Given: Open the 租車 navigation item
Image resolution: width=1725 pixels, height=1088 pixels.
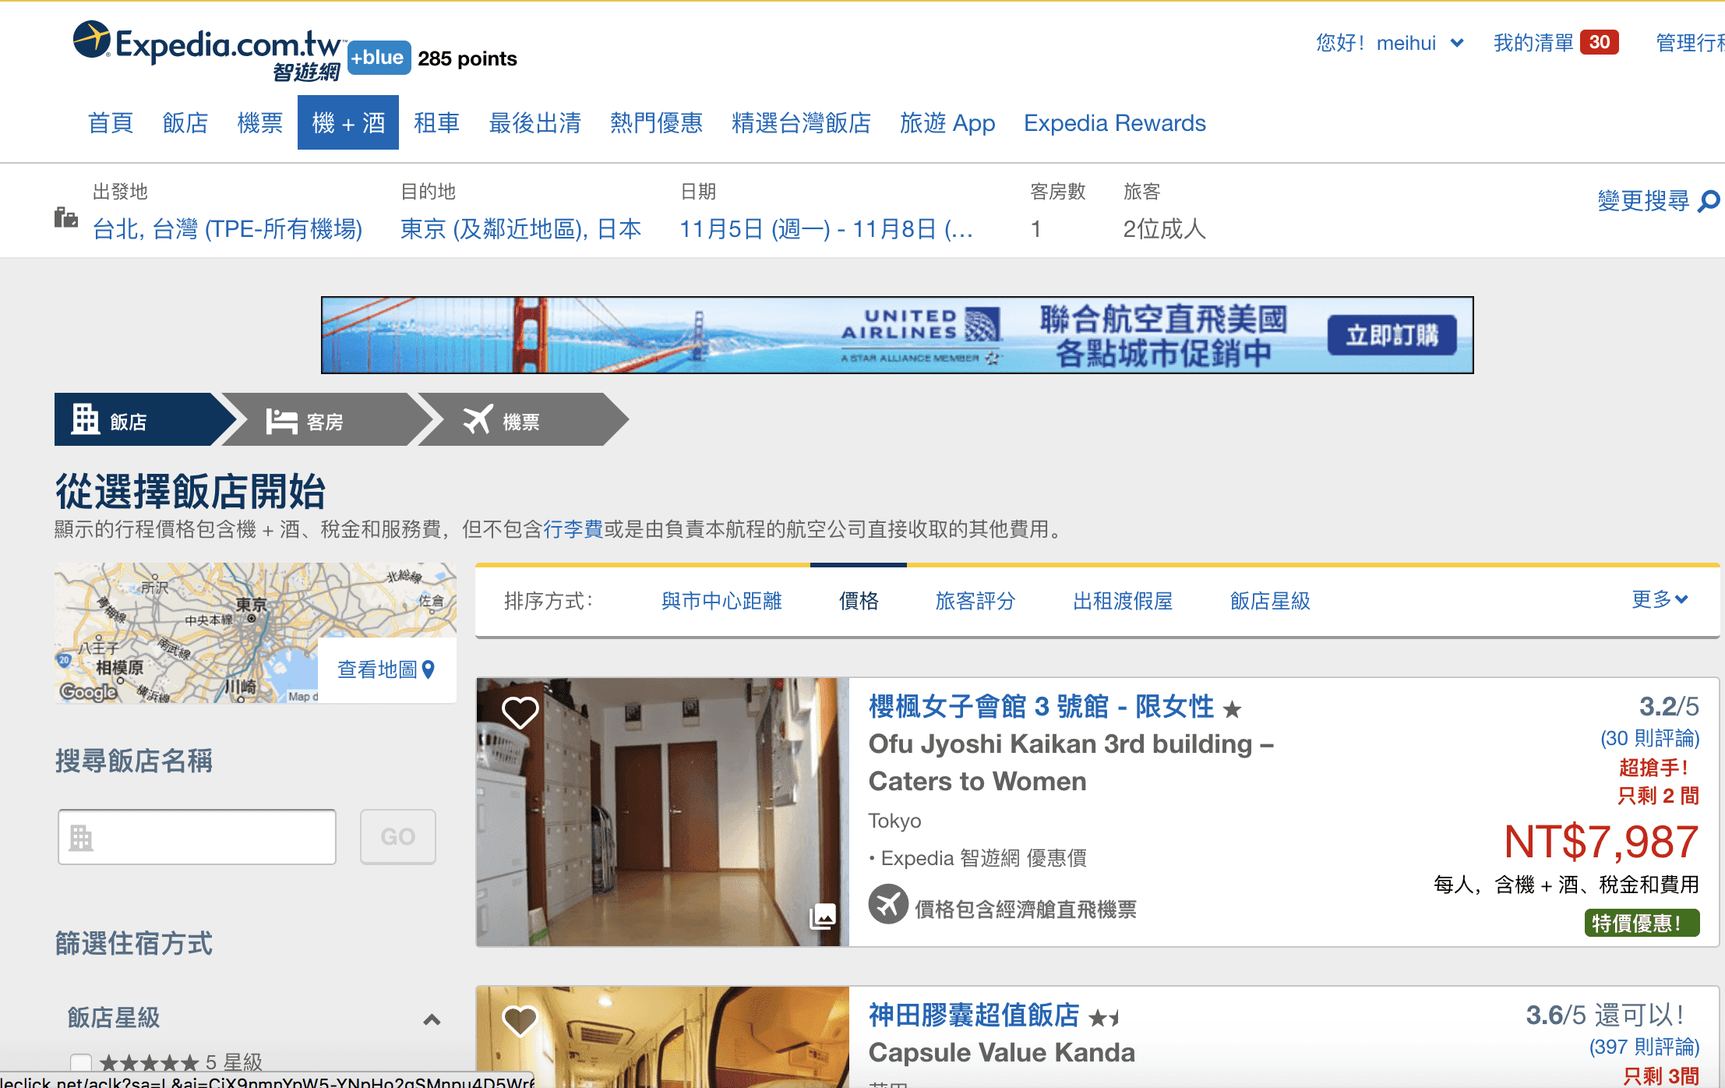Looking at the screenshot, I should point(436,123).
